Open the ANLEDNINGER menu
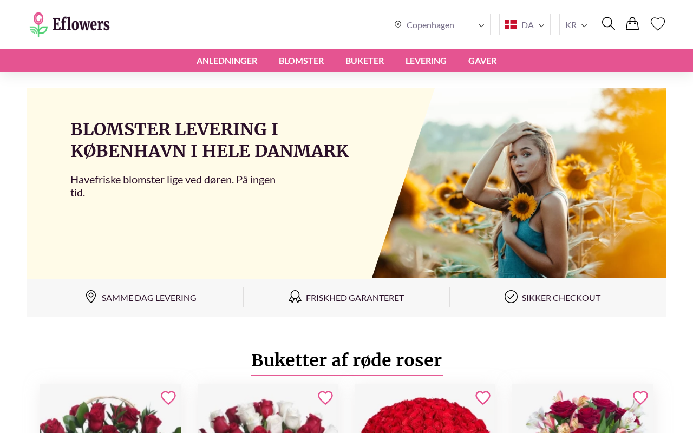The image size is (693, 433). pos(227,61)
